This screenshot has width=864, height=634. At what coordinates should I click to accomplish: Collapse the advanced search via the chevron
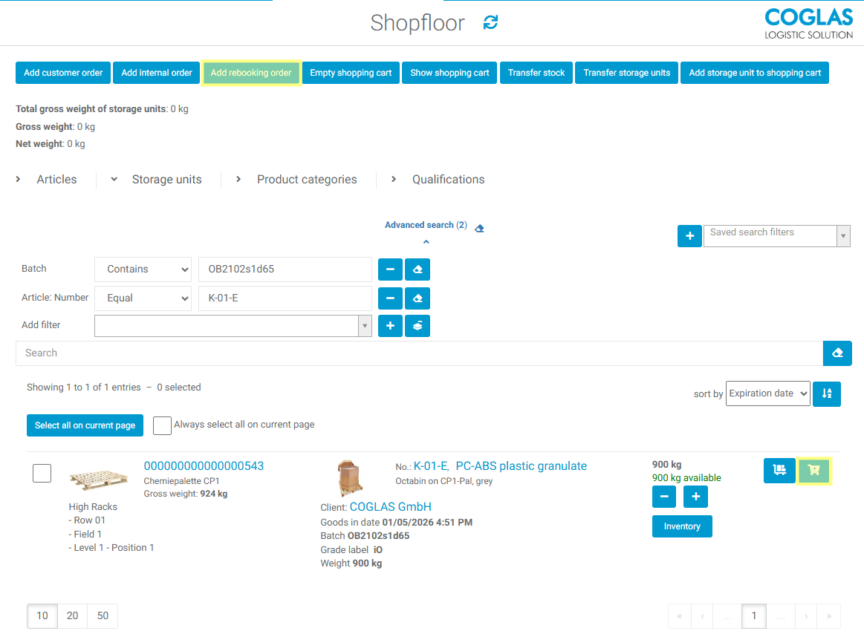(426, 241)
